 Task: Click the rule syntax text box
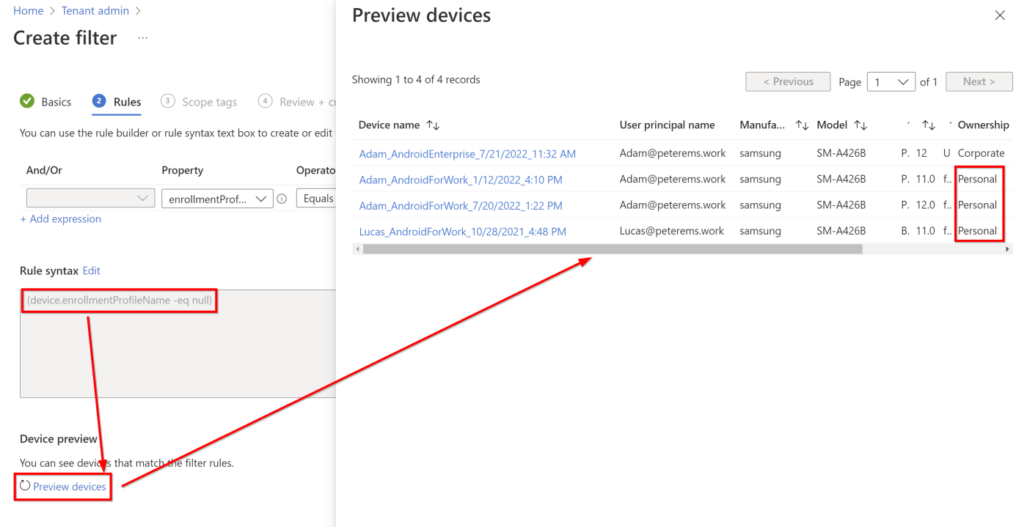point(178,344)
